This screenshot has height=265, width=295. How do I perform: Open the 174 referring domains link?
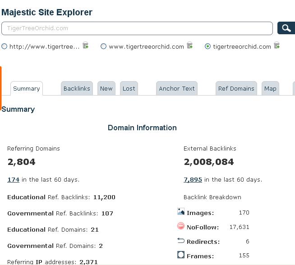coord(14,180)
